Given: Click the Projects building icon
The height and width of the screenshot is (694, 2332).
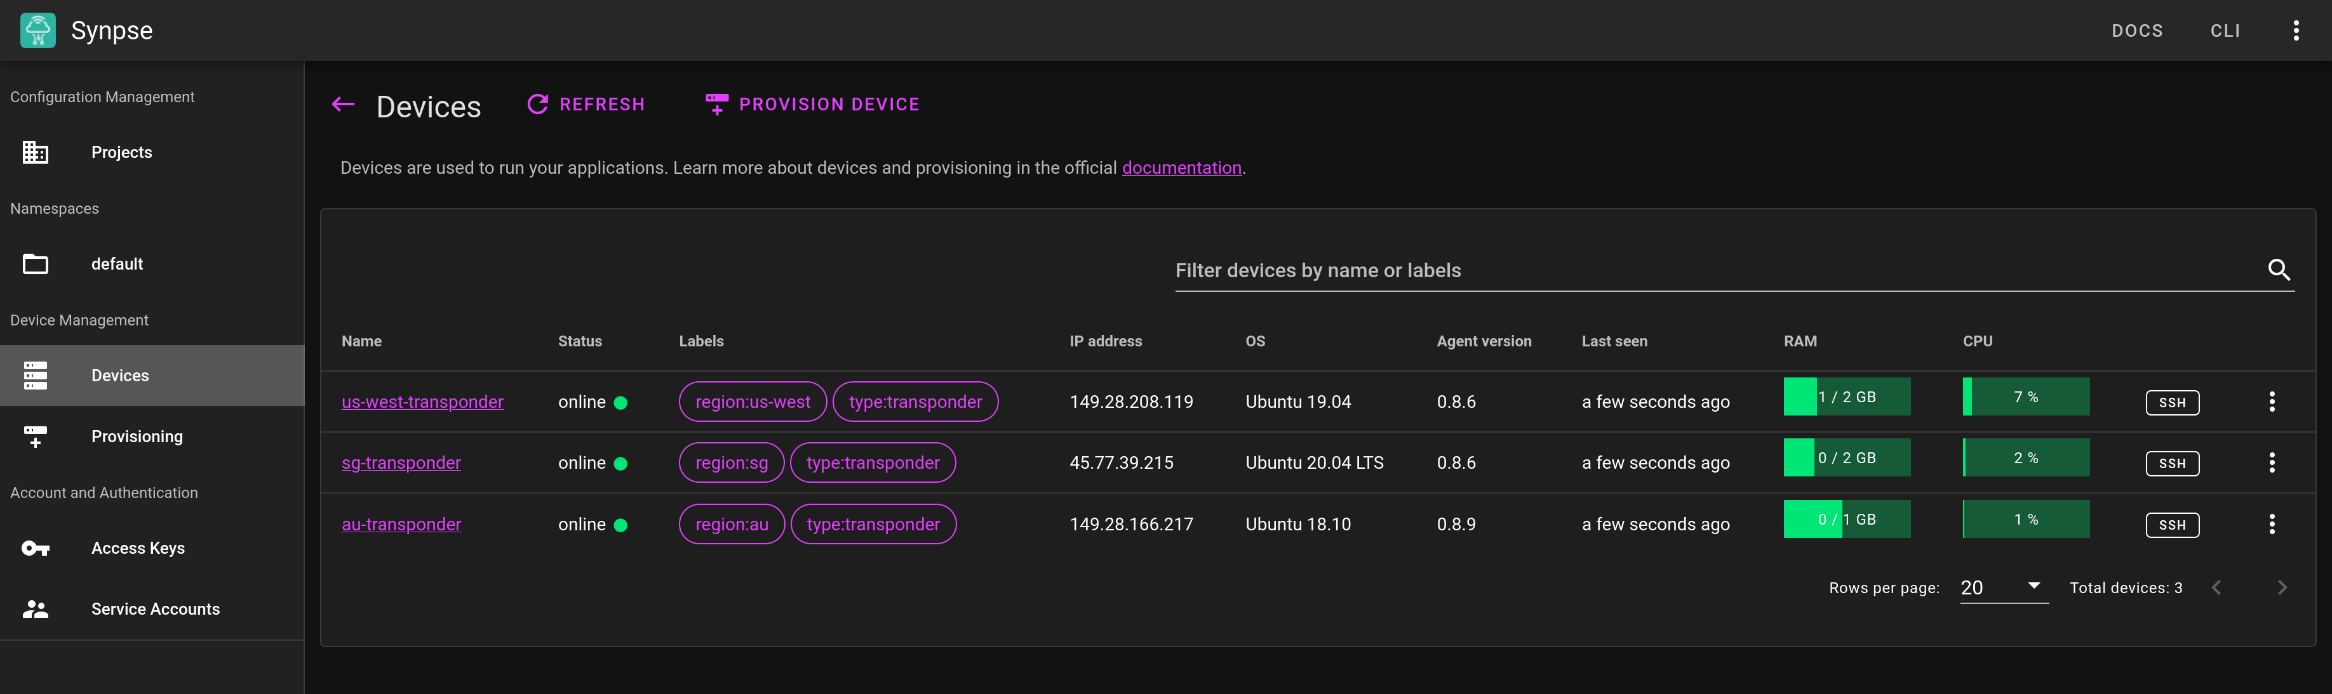Looking at the screenshot, I should point(36,152).
